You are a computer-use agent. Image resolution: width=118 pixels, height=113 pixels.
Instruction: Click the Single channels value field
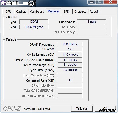pos(92,22)
